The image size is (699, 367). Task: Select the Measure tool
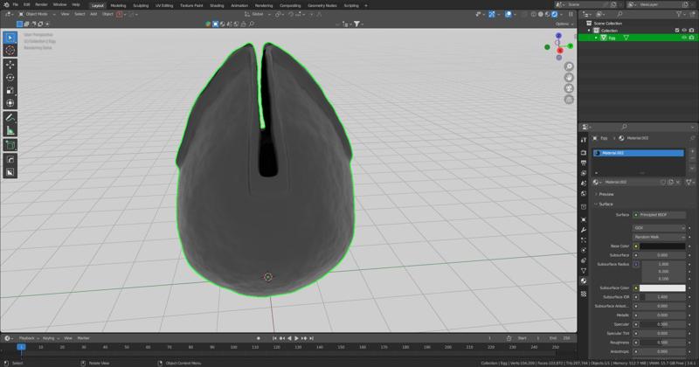[x=10, y=131]
